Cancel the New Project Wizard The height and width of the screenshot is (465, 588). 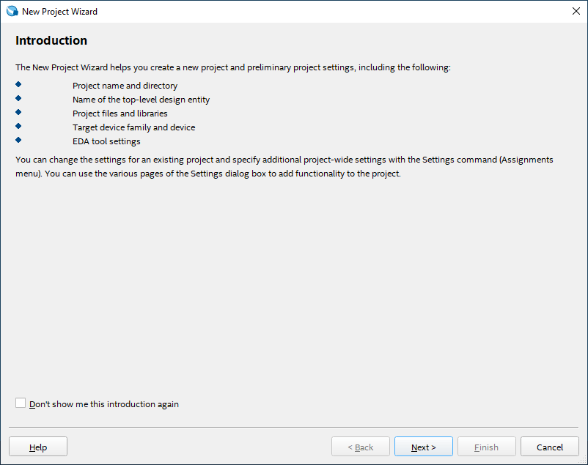(x=550, y=447)
